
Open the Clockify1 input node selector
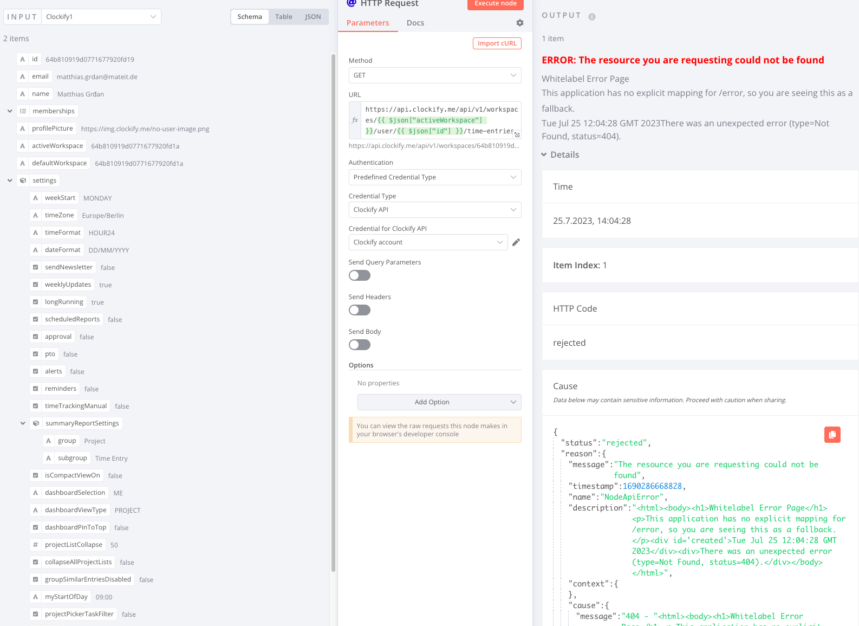coord(101,17)
